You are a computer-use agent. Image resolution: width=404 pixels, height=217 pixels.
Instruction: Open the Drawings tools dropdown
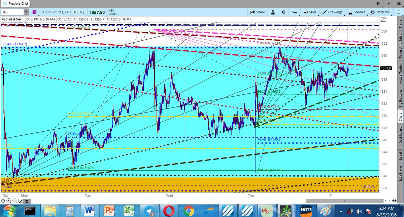coord(333,12)
